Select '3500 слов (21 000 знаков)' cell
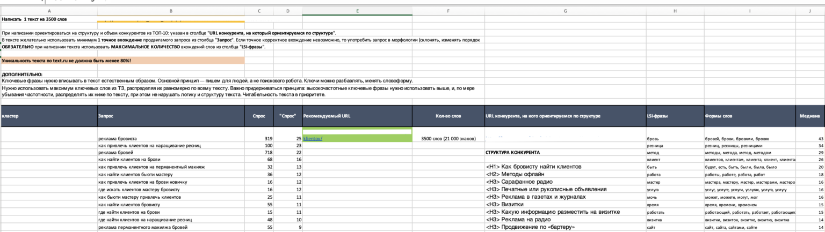 pos(448,138)
